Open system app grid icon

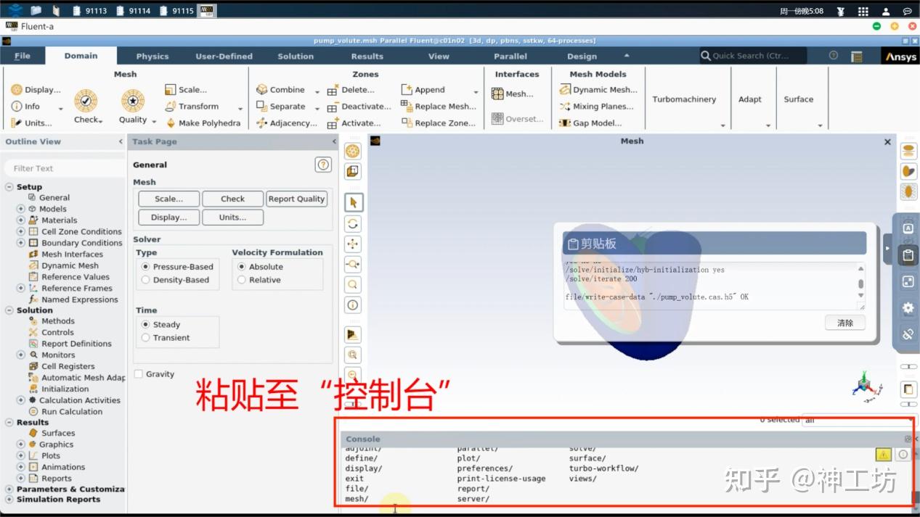coord(863,11)
